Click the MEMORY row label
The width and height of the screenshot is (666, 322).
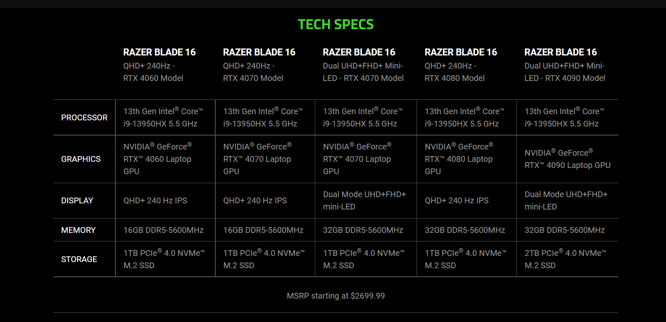click(78, 230)
